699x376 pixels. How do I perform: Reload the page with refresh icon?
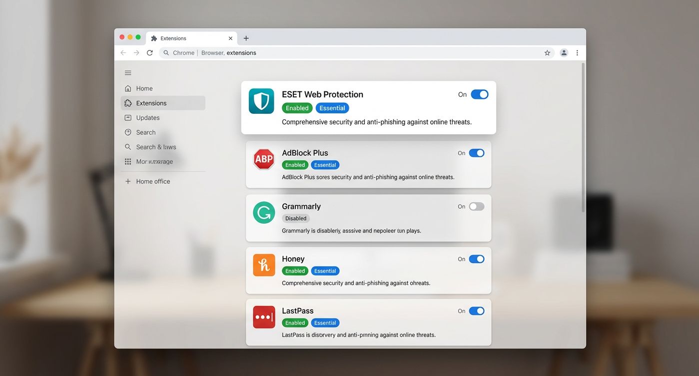tap(149, 53)
